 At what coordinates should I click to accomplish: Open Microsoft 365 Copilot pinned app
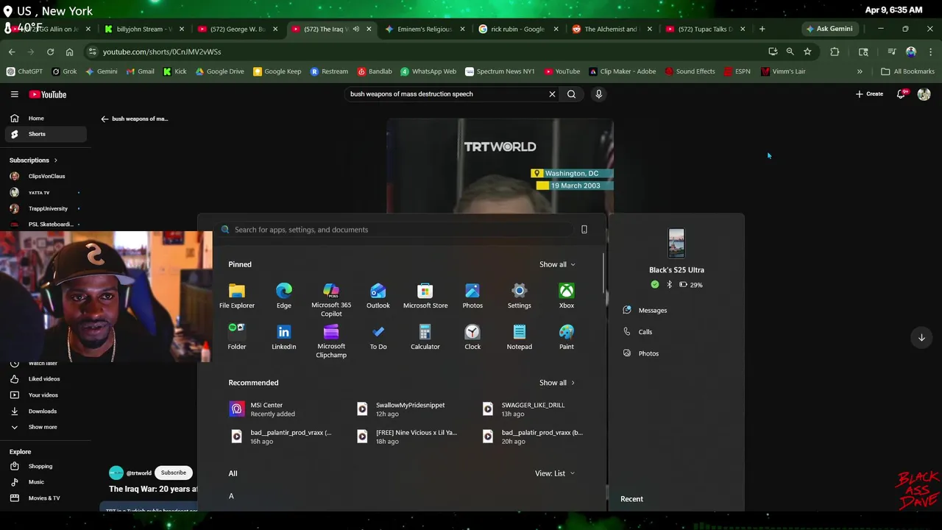tap(331, 300)
